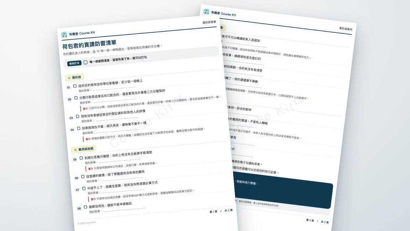Click question 這份合約我有沒有帶回家看過

[x=110, y=83]
